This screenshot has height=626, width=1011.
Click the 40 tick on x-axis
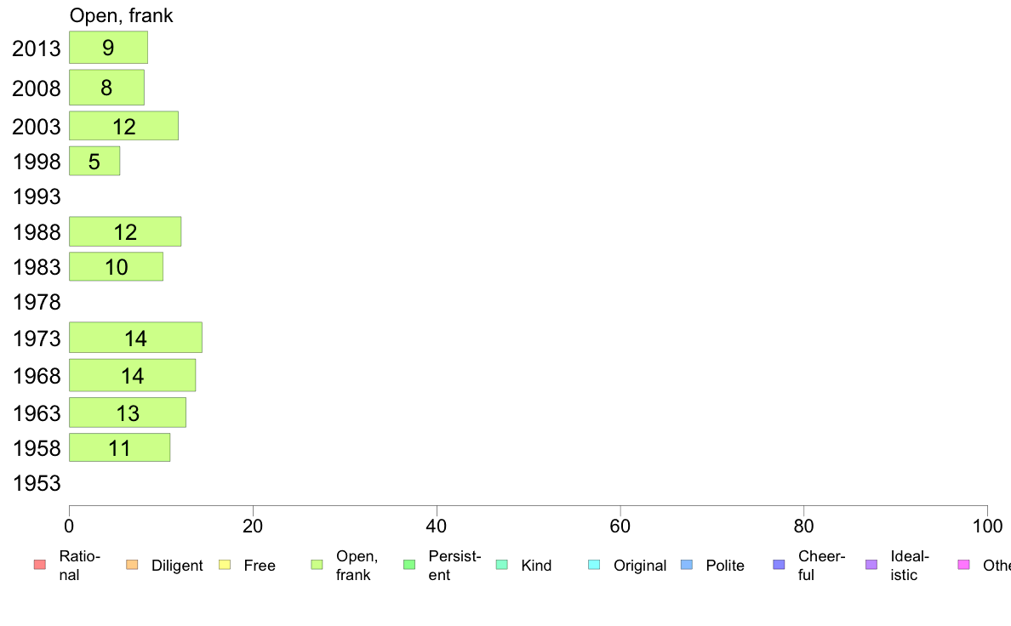pos(437,526)
